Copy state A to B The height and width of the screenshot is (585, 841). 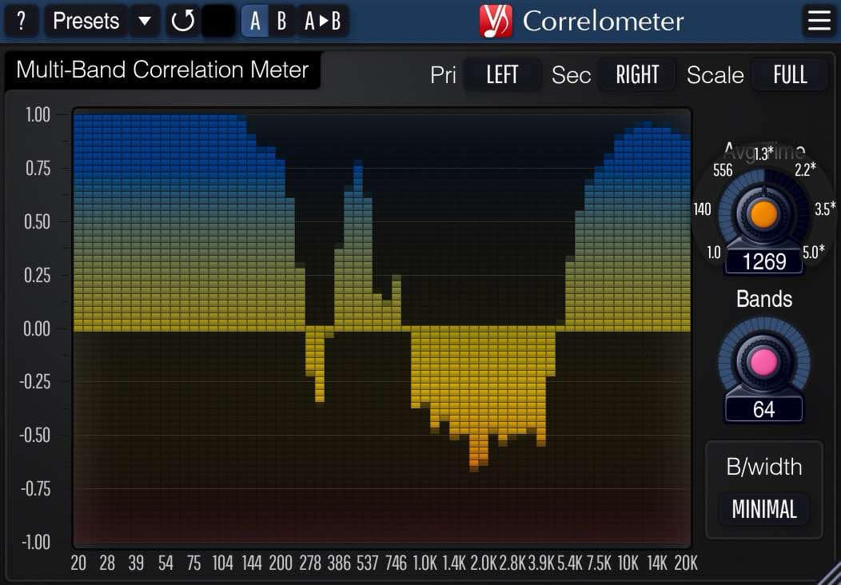click(322, 21)
